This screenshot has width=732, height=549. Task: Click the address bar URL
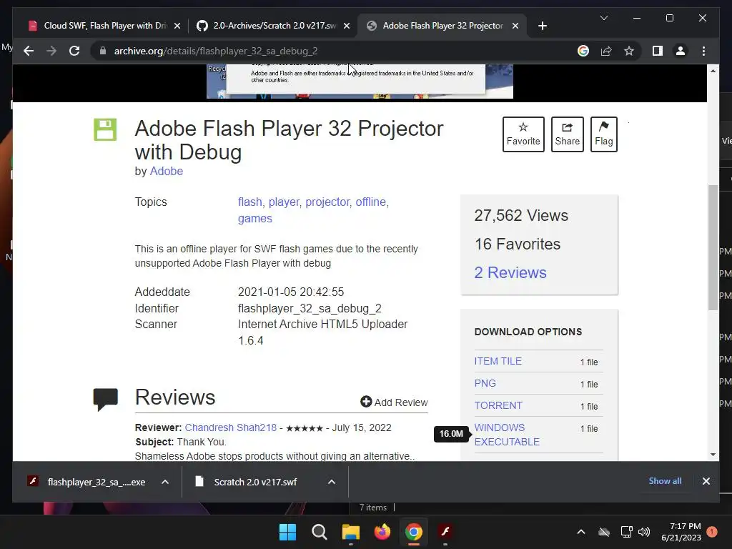[x=216, y=51]
